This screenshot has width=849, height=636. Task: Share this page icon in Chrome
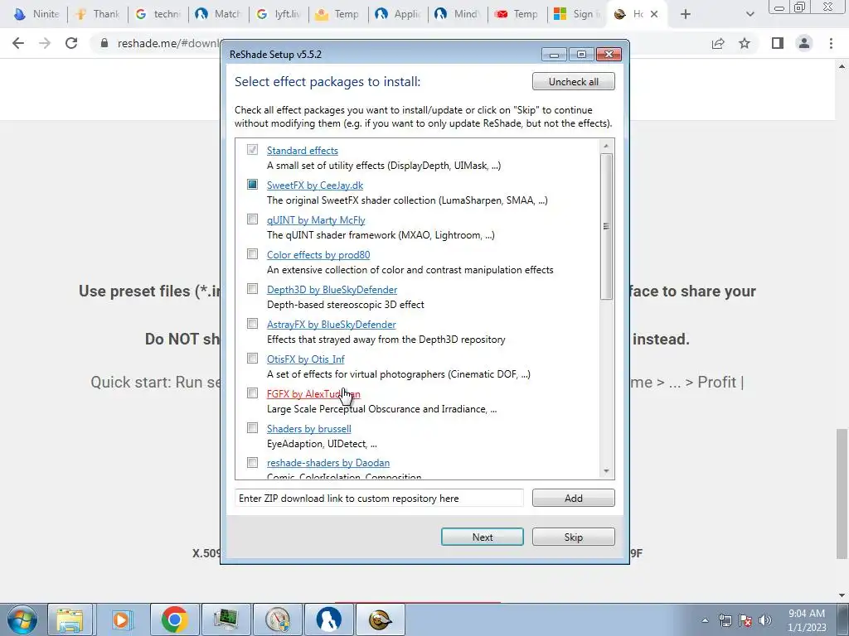coord(718,43)
